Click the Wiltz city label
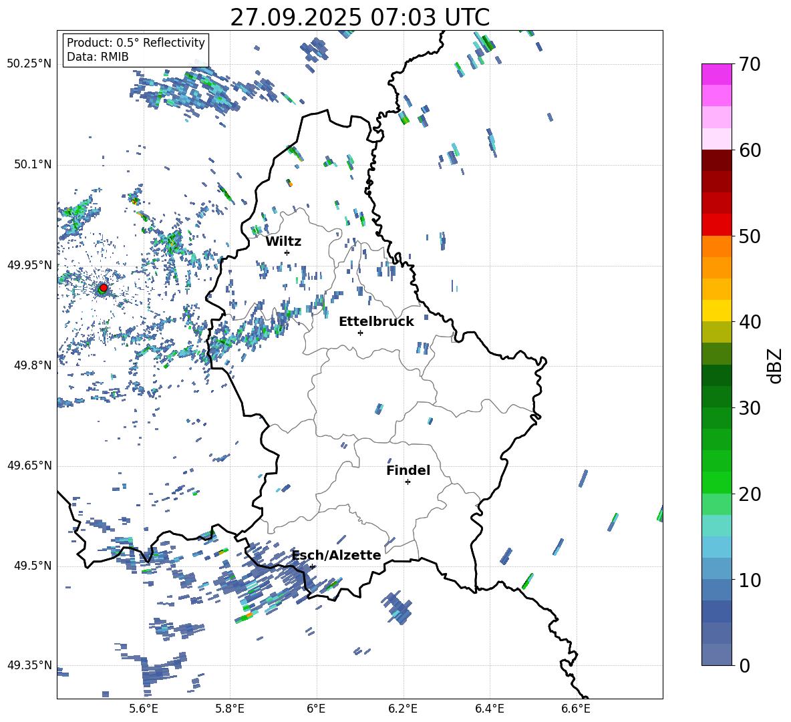 (x=283, y=242)
